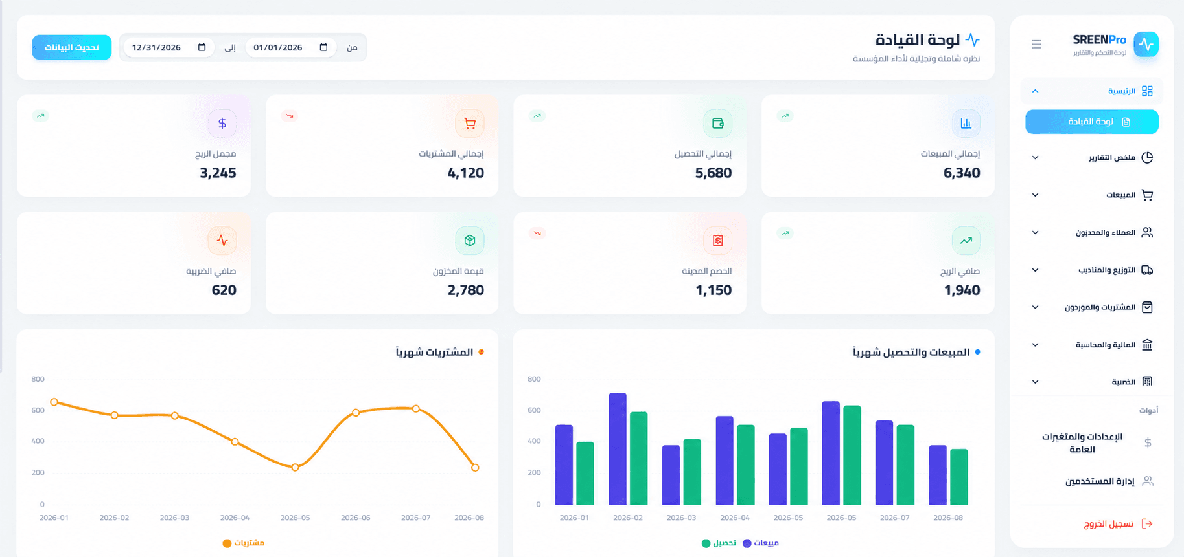Click the dollar icon beside الإعدادات والمتغيرات العامة
The width and height of the screenshot is (1184, 557).
[x=1148, y=443]
